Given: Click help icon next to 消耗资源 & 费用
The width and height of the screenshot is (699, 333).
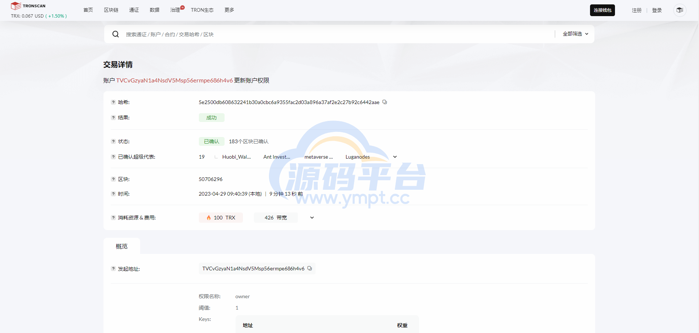Looking at the screenshot, I should click(113, 218).
